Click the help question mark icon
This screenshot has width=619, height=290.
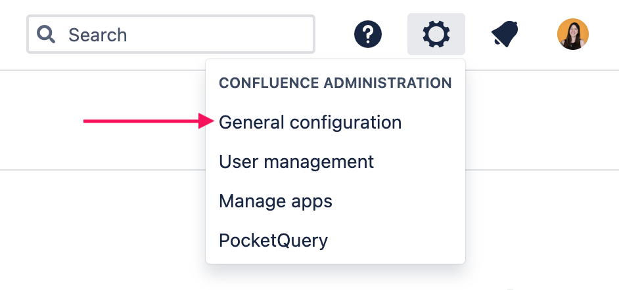(x=368, y=34)
